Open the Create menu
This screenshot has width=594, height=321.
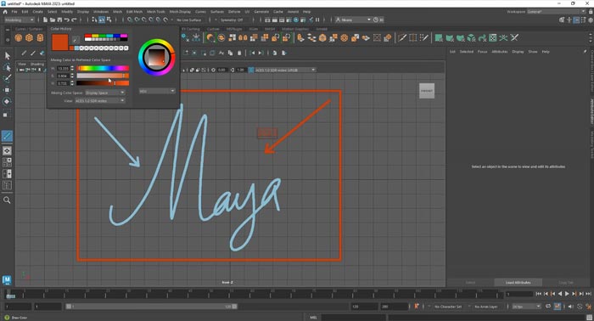tap(38, 12)
